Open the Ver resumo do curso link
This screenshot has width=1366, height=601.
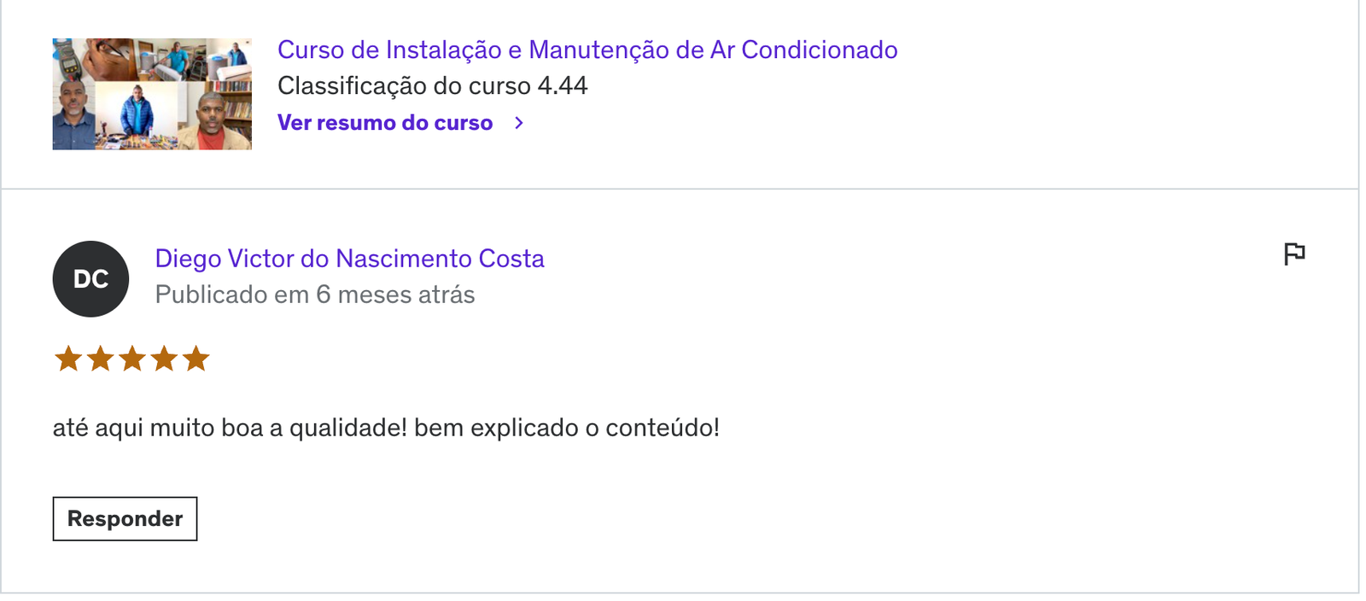point(385,123)
